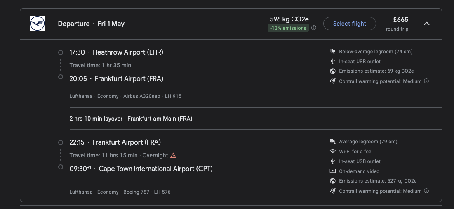Image resolution: width=454 pixels, height=209 pixels.
Task: Click Cape Town International Airport (CPT) text
Action: click(x=155, y=169)
